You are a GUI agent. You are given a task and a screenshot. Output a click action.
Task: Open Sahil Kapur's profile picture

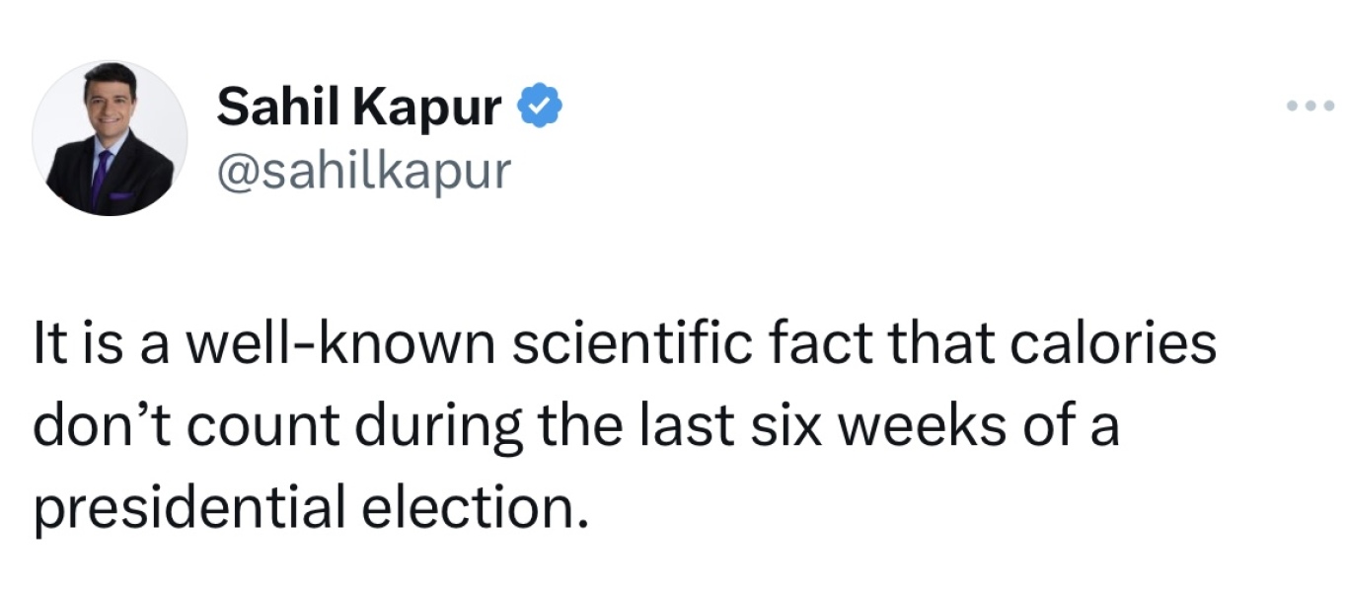pyautogui.click(x=110, y=138)
